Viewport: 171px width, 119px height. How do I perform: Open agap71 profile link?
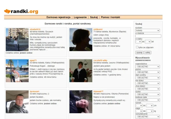tap(33, 60)
